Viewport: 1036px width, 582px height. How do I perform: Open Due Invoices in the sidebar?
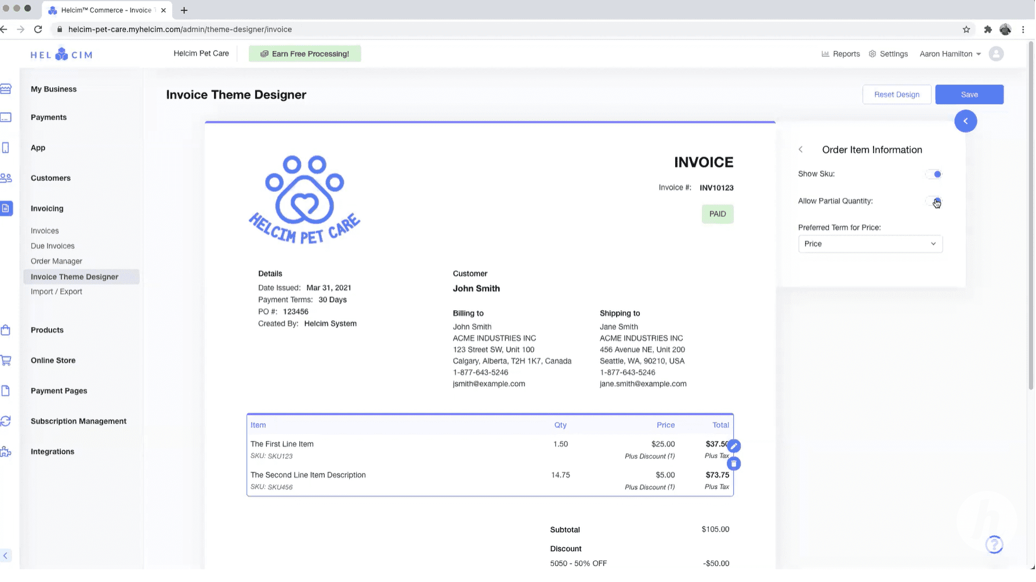coord(53,246)
